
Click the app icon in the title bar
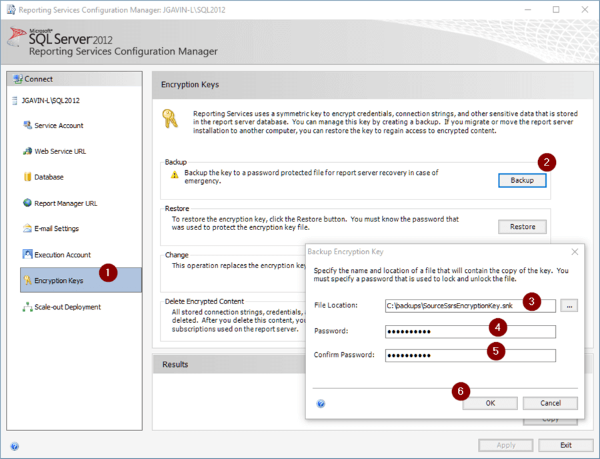[x=11, y=9]
